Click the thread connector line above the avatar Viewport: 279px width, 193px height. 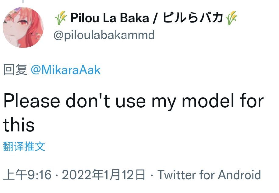coord(23,2)
